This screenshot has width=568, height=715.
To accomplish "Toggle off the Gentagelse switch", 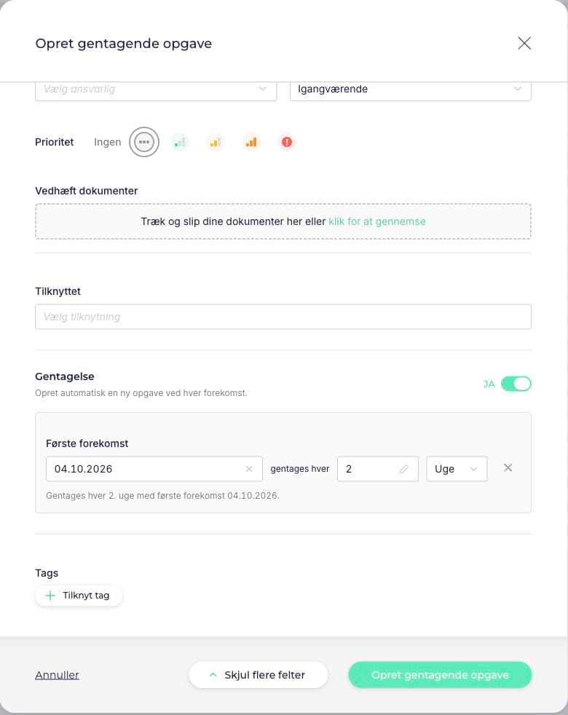I will [516, 384].
